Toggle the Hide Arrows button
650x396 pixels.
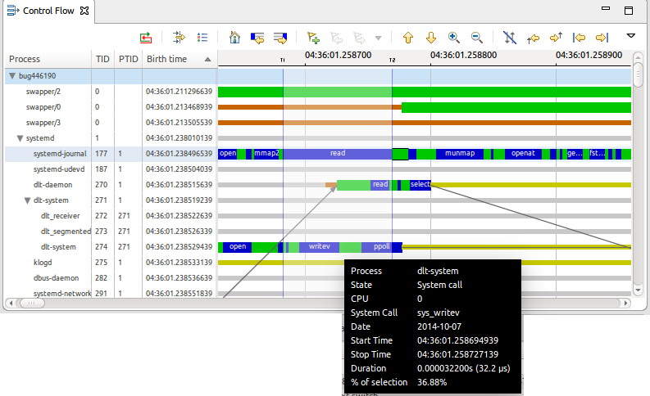coord(510,38)
